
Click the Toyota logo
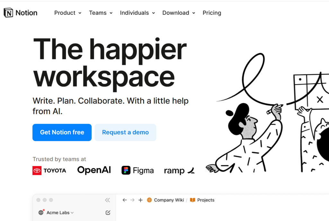(49, 171)
